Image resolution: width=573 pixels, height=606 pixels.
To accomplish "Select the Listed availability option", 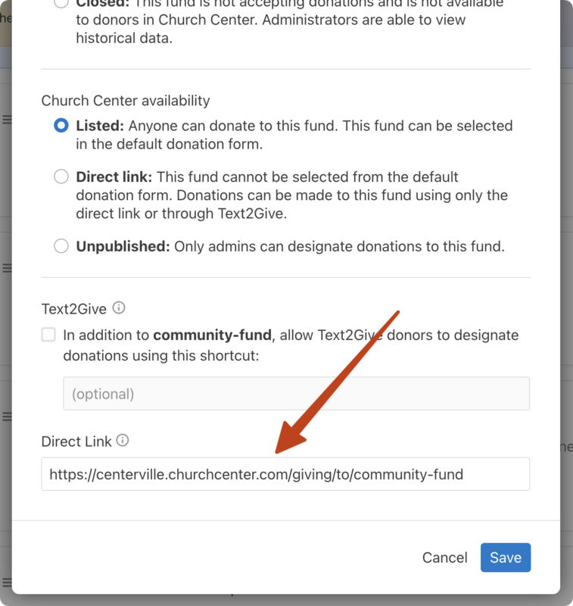I will 61,126.
